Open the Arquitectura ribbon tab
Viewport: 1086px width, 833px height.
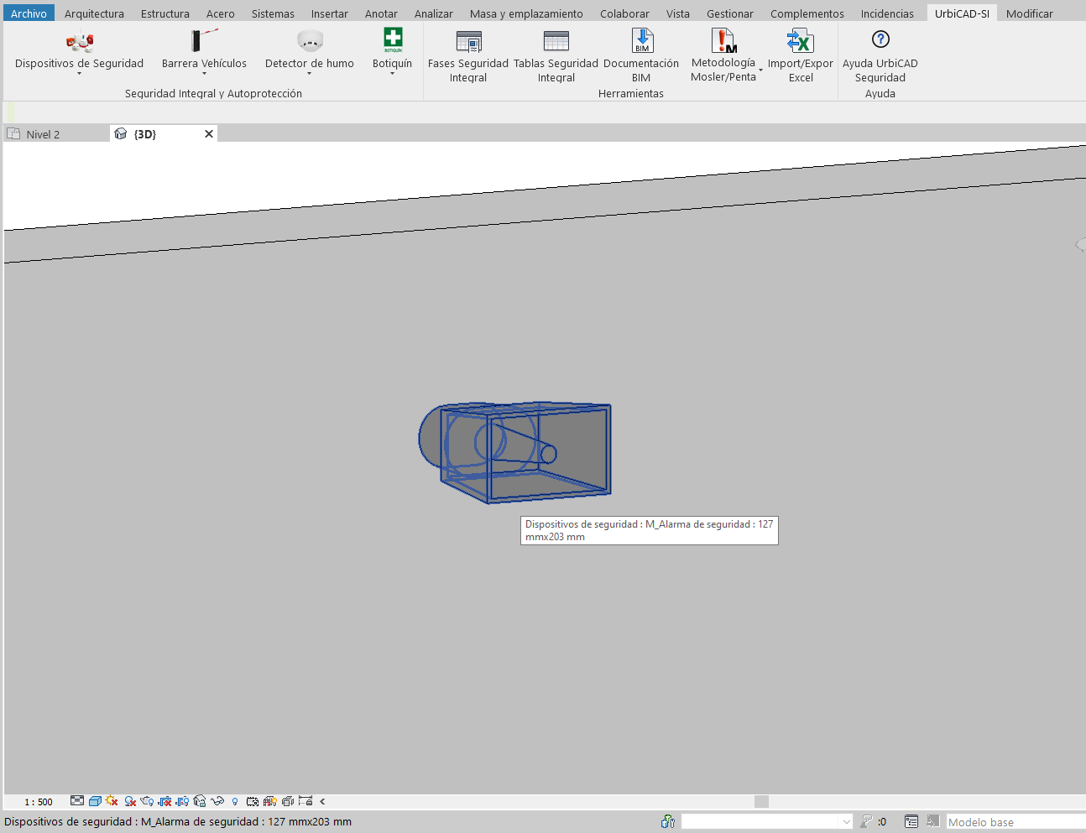(94, 13)
